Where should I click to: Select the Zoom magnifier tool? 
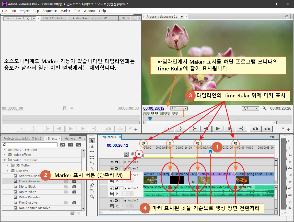tap(92, 197)
